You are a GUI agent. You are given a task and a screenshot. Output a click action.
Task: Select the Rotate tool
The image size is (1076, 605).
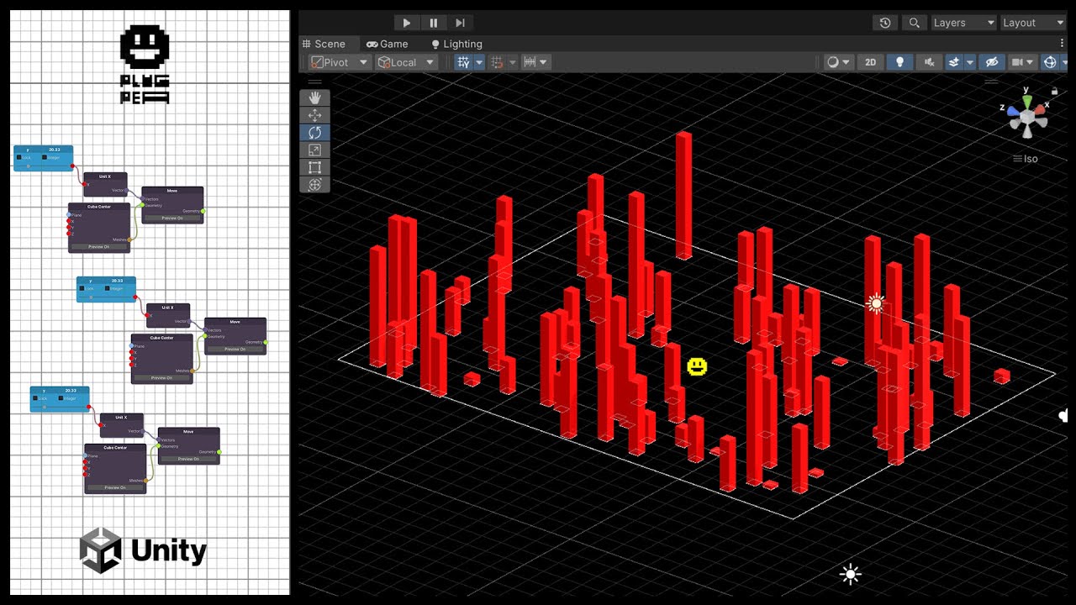[x=315, y=133]
